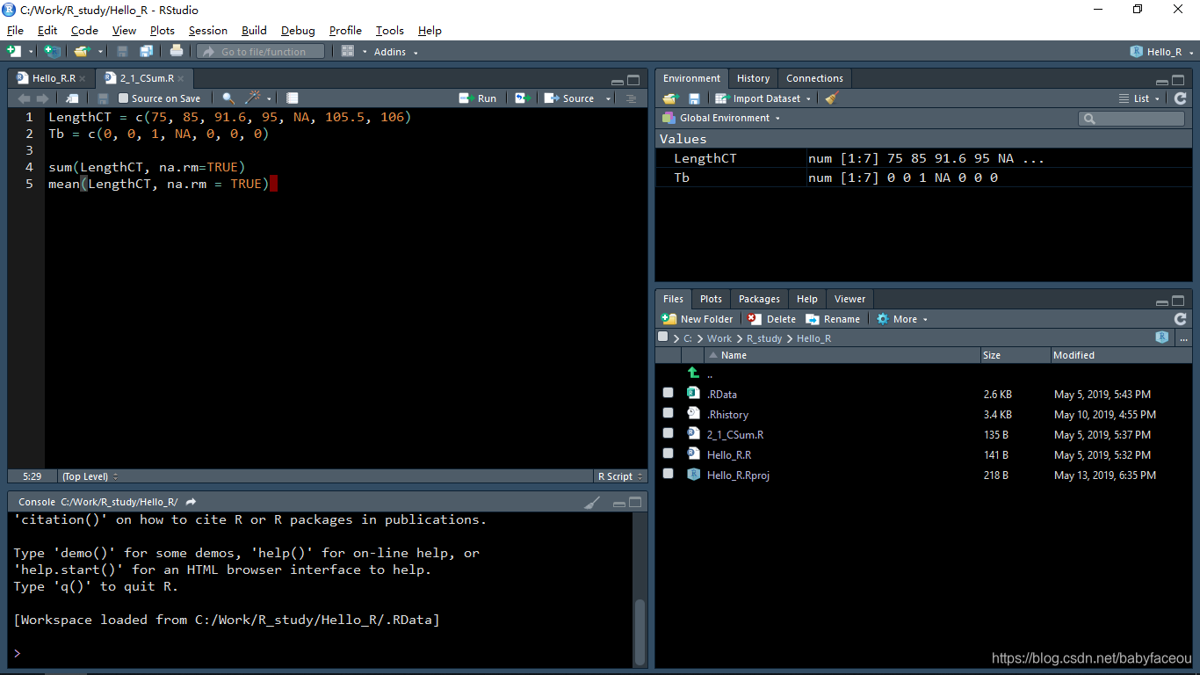This screenshot has height=675, width=1200.
Task: Open the Hello_R project dropdown
Action: (1162, 52)
